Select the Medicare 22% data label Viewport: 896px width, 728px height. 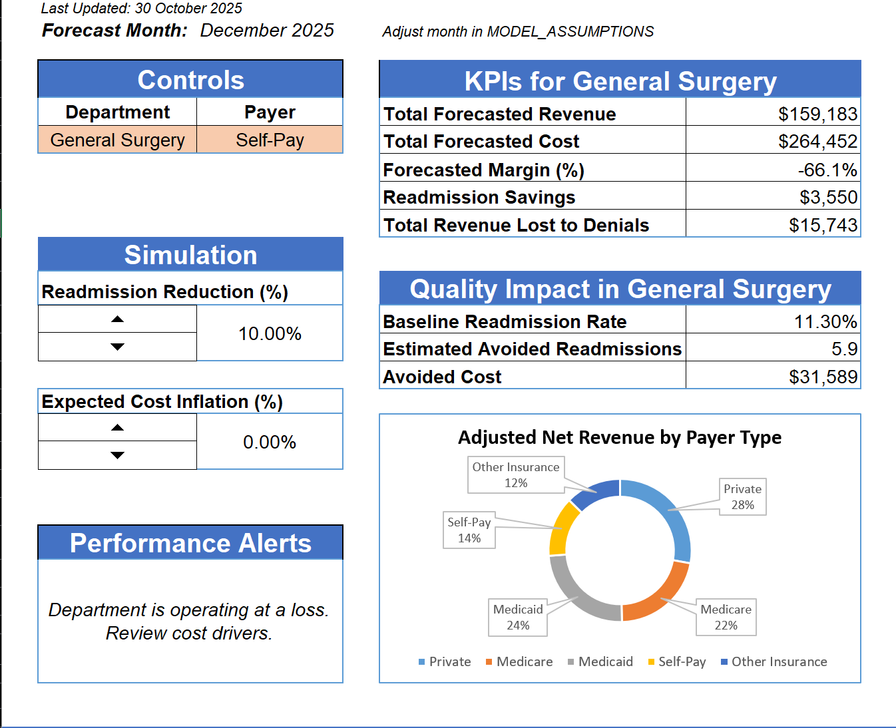pos(726,618)
